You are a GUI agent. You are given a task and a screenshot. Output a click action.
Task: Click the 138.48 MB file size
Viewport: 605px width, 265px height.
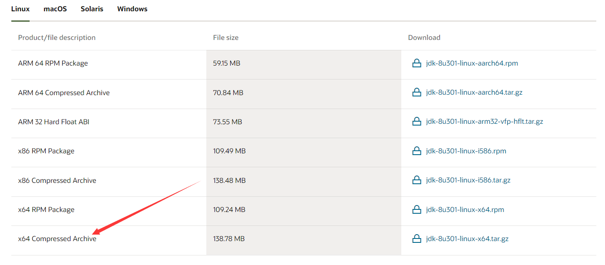(229, 180)
